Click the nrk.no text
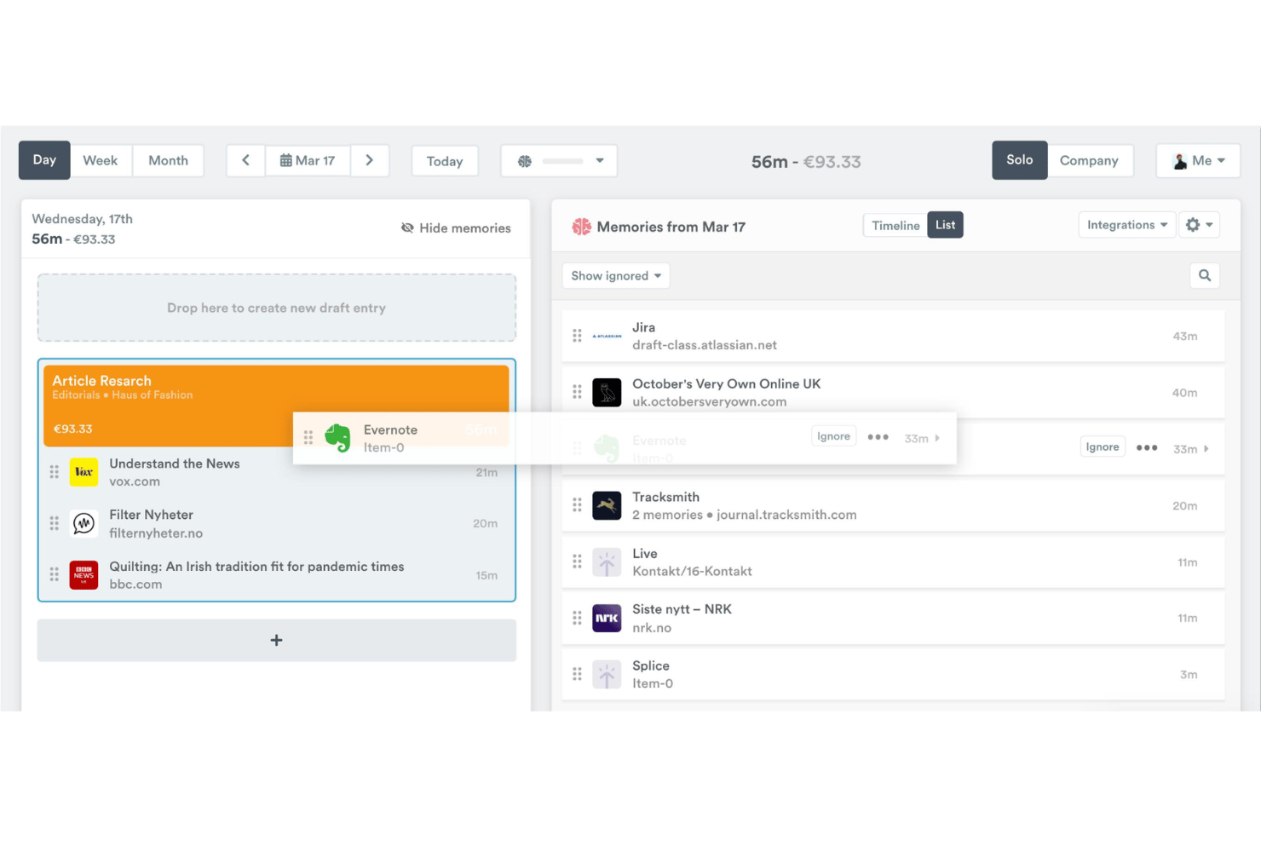 pos(652,628)
